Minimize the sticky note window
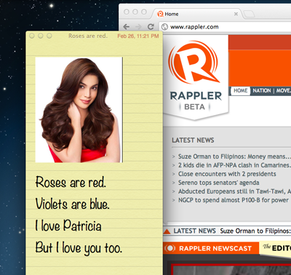291x275 pixels. pos(41,36)
